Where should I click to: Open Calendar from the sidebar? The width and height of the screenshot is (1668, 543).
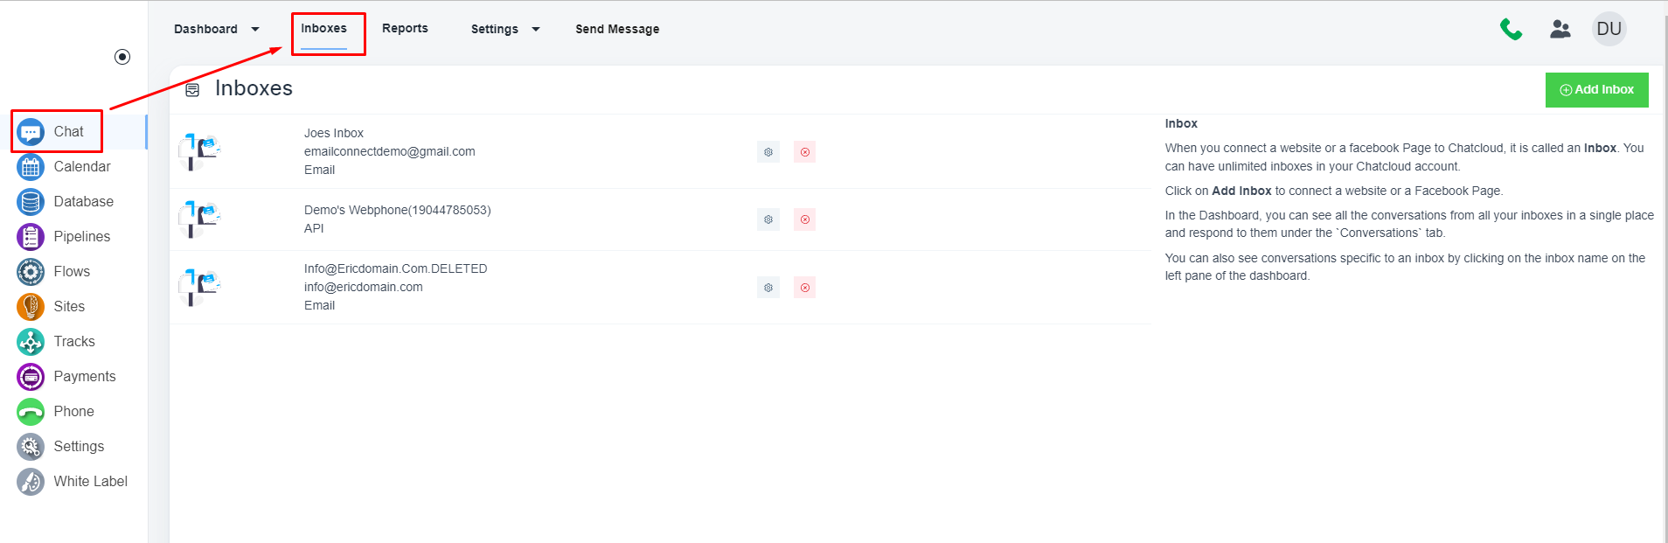pyautogui.click(x=81, y=167)
